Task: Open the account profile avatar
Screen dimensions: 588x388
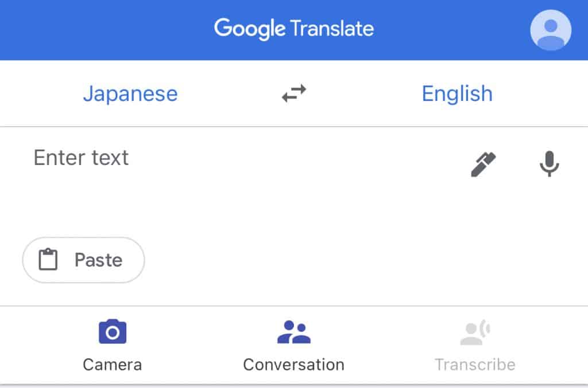Action: 550,30
